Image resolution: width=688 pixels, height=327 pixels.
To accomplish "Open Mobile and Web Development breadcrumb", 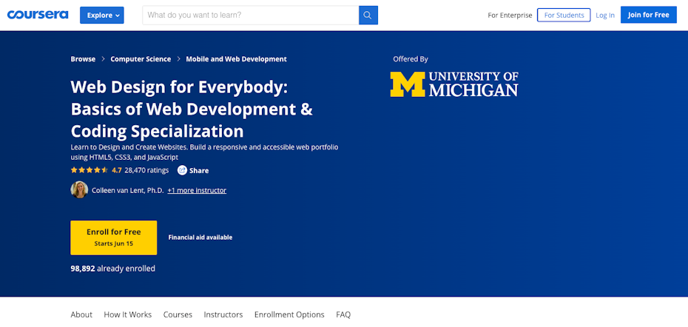I will (236, 59).
